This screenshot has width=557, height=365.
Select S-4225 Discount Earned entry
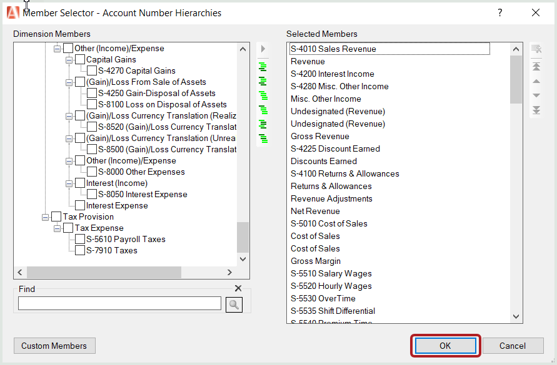coord(335,148)
